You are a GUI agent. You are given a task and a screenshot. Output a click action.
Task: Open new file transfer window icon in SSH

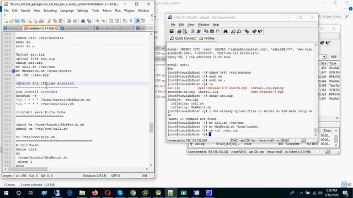click(x=239, y=31)
